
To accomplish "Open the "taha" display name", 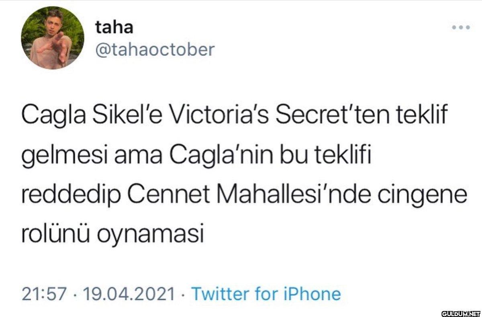I will (114, 27).
